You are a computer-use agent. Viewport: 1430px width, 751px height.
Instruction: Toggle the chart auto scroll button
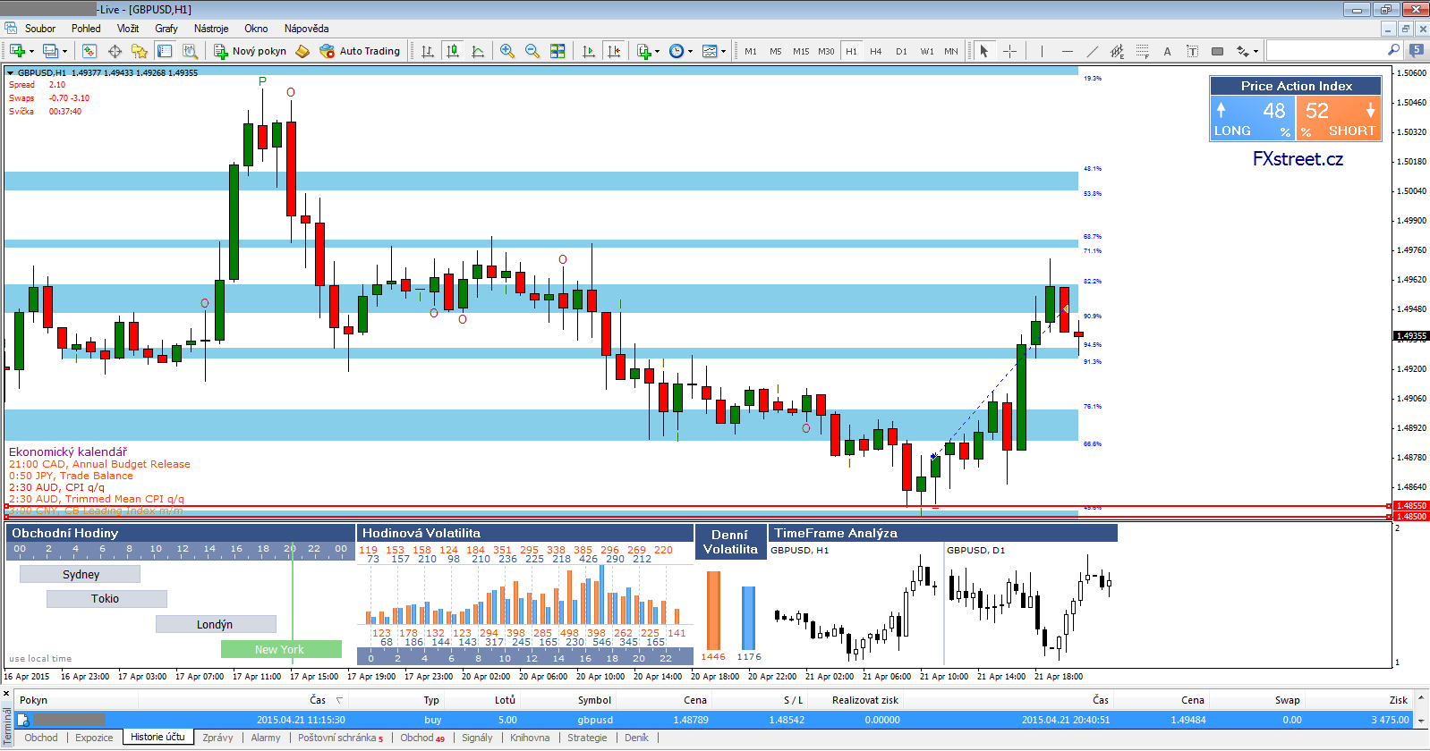pos(589,51)
